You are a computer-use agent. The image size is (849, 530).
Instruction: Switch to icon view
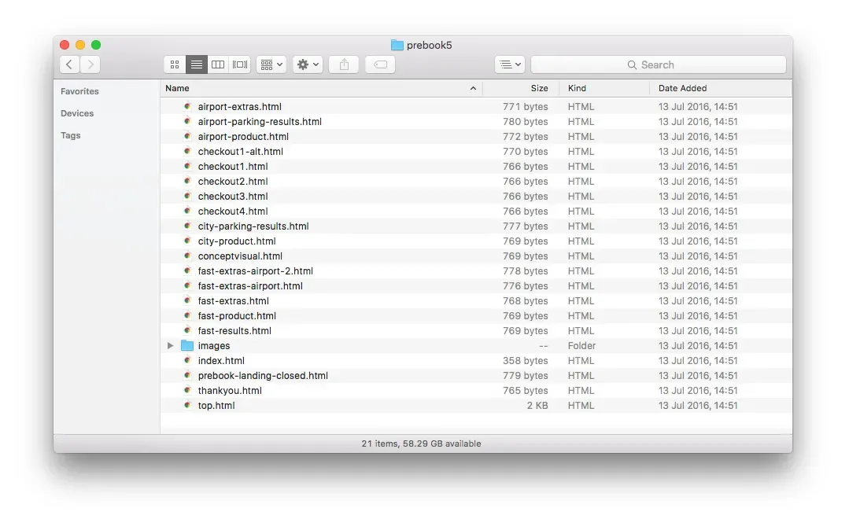click(175, 64)
